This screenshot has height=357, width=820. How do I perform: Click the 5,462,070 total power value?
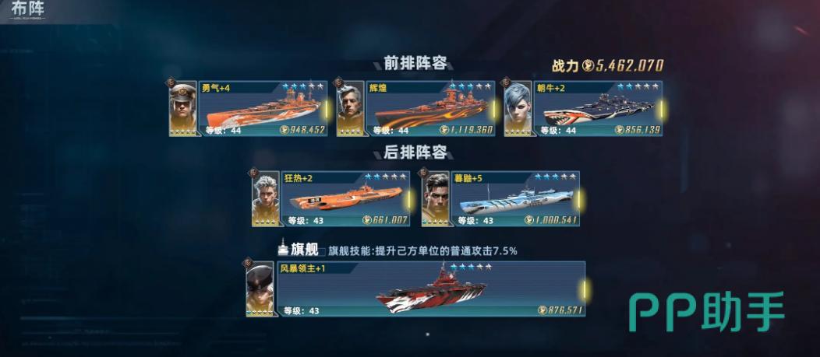(x=630, y=66)
